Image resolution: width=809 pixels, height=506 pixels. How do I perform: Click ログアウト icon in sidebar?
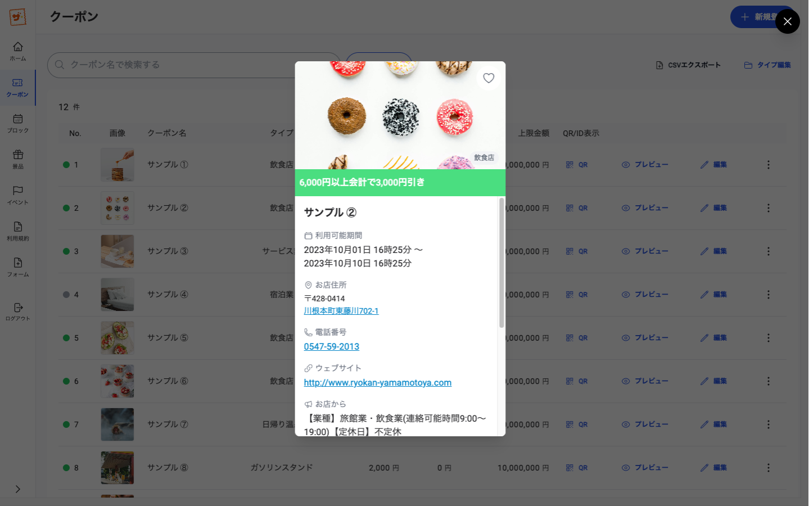18,312
